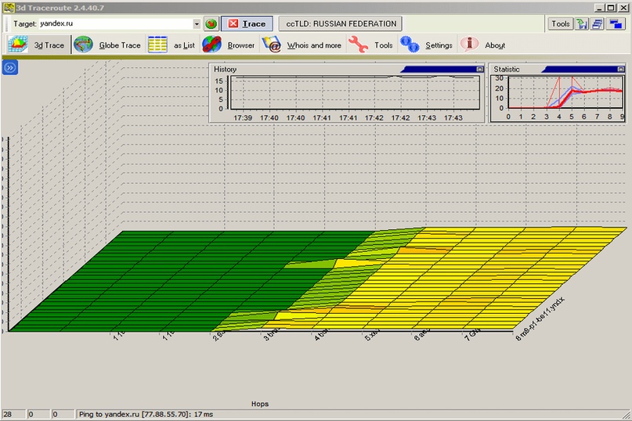Screen dimensions: 632x421
Task: Open the Tools wrench menu
Action: [x=371, y=45]
